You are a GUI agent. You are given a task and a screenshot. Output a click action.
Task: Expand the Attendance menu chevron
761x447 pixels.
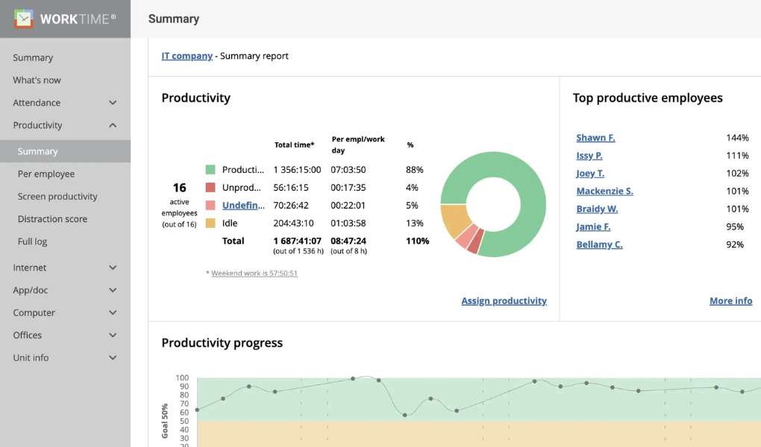coord(113,103)
